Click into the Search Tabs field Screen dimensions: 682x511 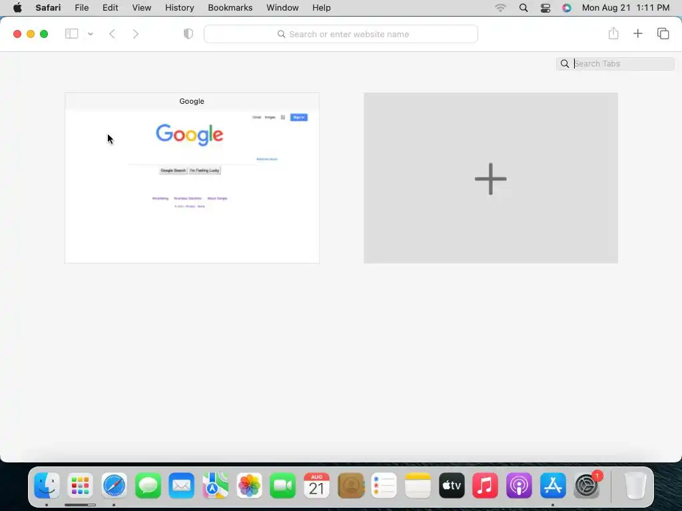point(615,63)
